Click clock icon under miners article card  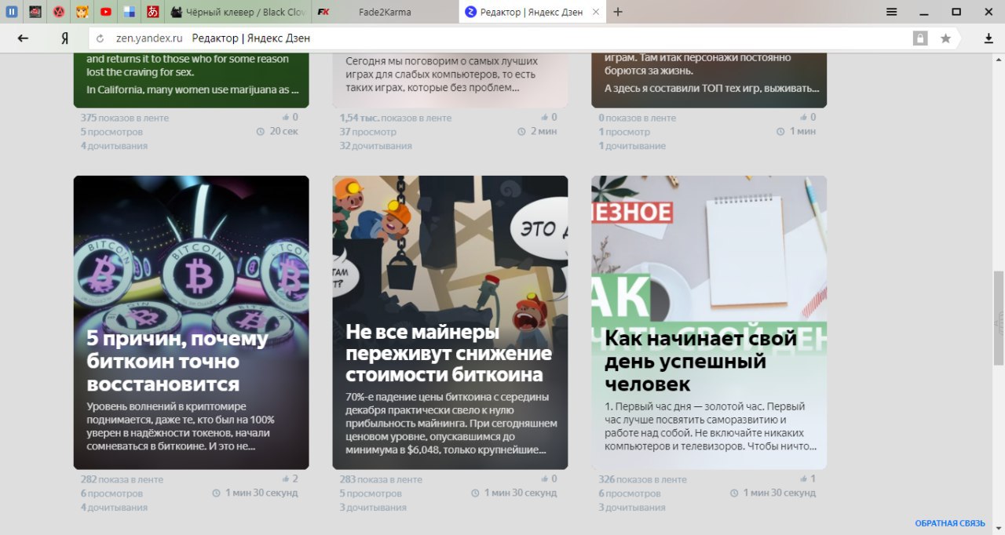475,493
